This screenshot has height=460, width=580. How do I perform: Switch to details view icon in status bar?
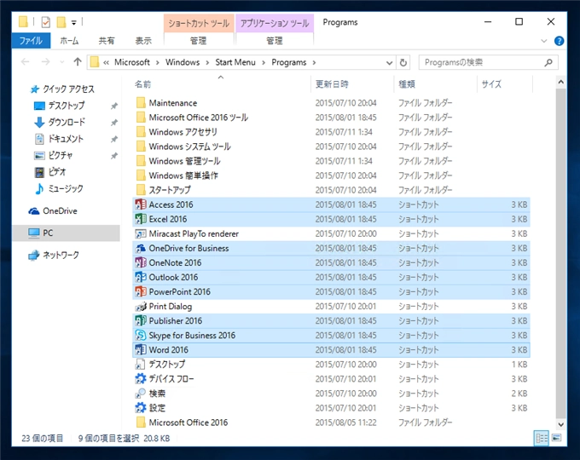pyautogui.click(x=542, y=438)
